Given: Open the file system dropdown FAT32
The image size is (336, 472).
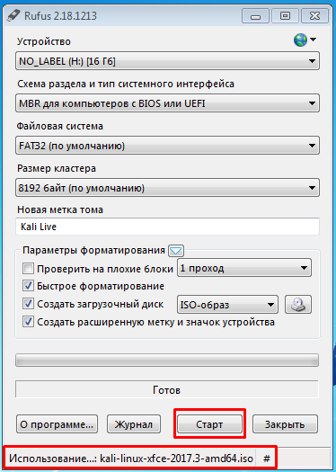Looking at the screenshot, I should click(167, 146).
